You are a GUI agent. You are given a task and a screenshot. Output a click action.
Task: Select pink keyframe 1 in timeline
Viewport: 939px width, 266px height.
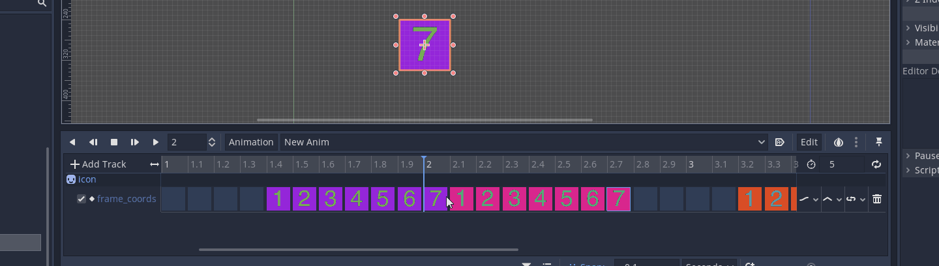click(x=462, y=199)
